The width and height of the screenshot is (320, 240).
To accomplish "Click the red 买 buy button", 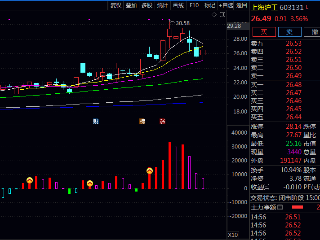I will [x=264, y=32].
